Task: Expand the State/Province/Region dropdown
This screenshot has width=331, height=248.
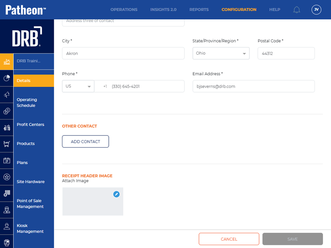Action: 221,53
